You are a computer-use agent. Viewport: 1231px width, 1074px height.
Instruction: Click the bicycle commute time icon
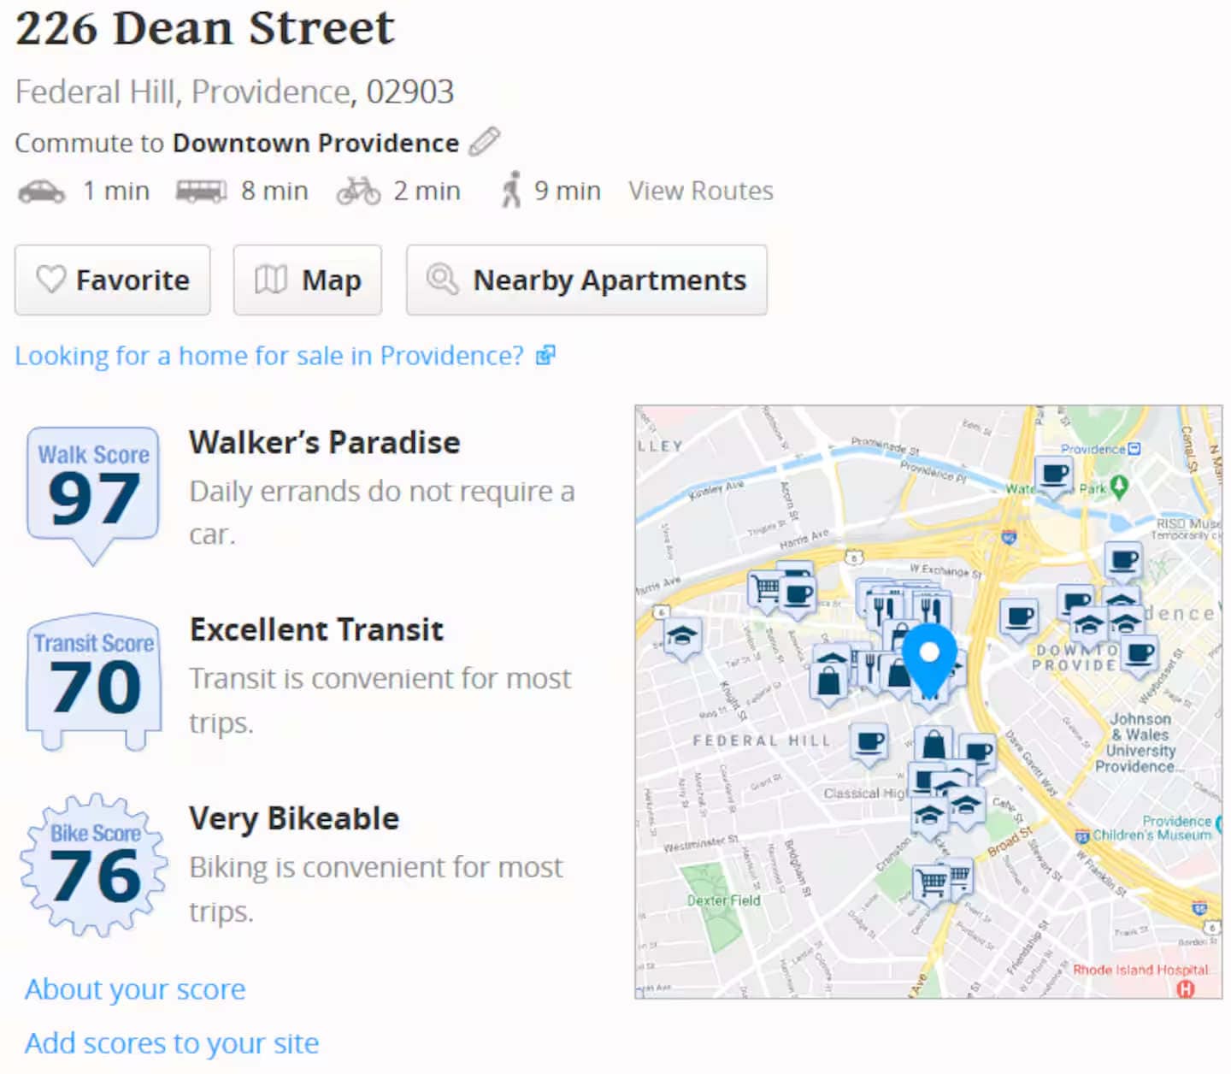click(358, 192)
